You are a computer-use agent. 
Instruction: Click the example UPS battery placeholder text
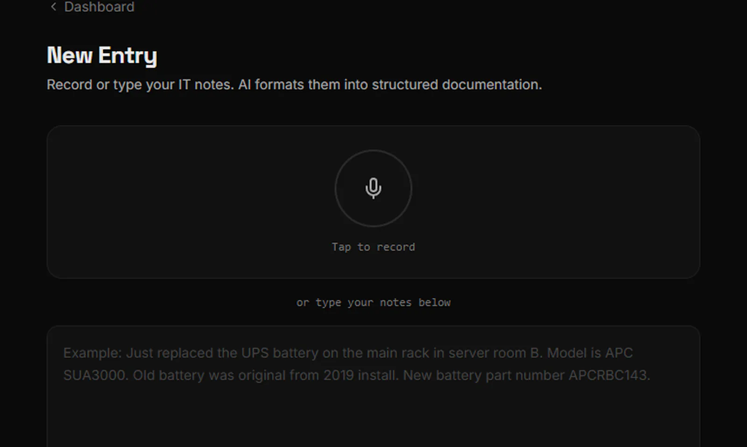[x=357, y=364]
